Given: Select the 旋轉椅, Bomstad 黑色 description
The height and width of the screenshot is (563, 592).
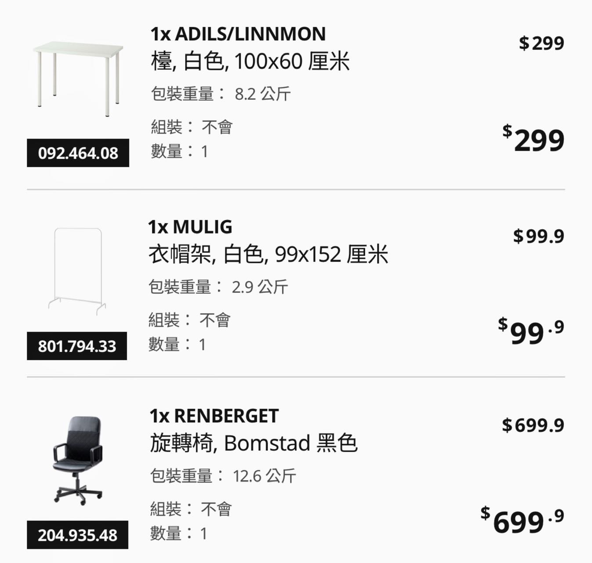Looking at the screenshot, I should point(254,443).
